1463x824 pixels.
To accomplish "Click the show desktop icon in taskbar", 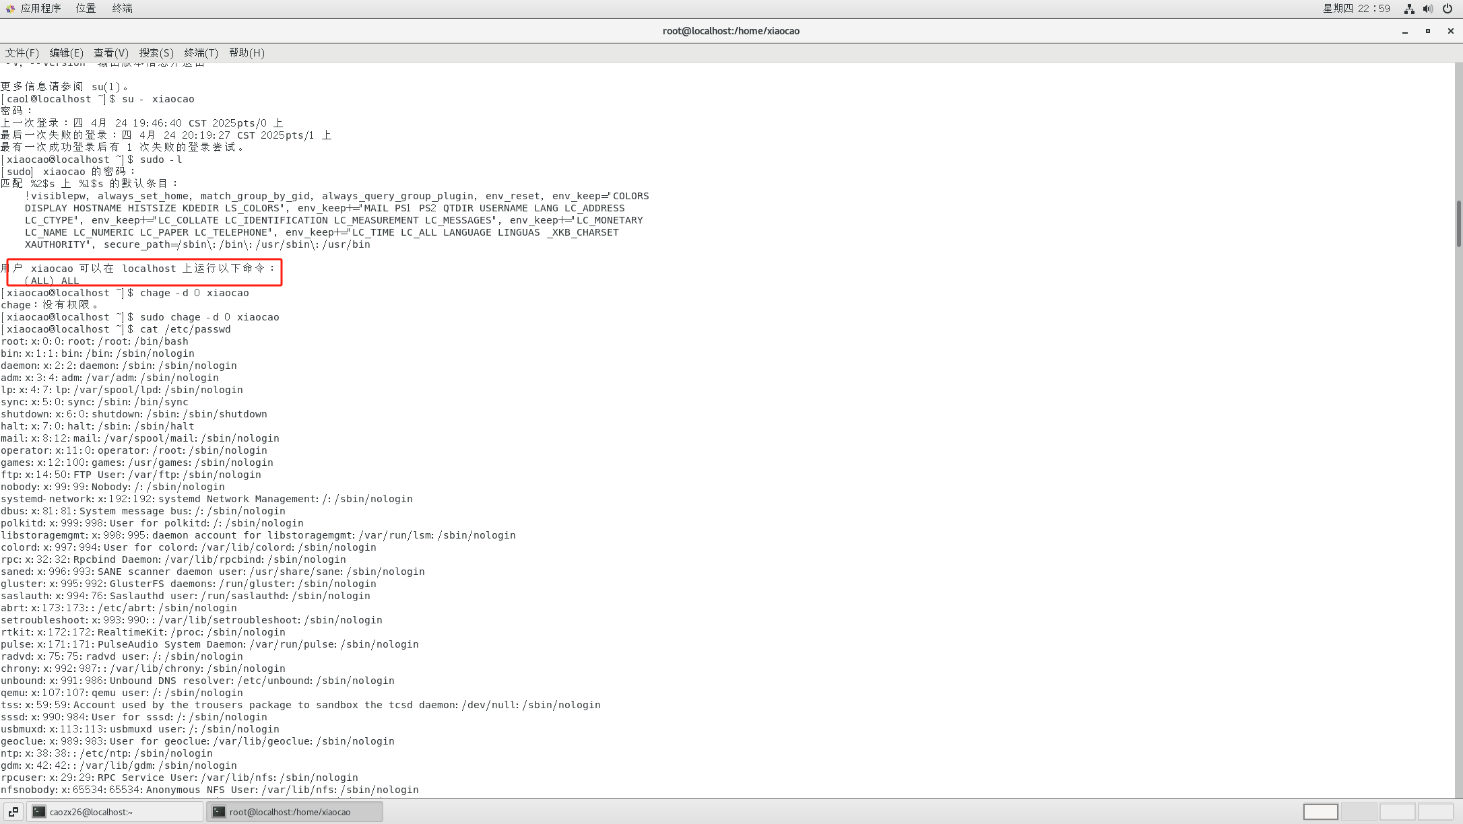I will point(13,812).
